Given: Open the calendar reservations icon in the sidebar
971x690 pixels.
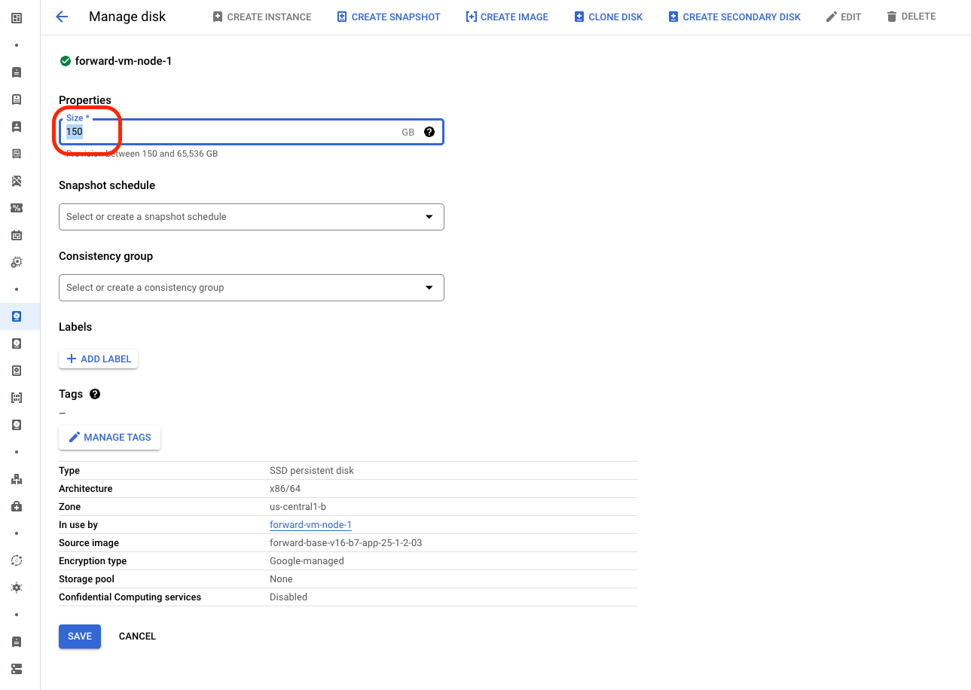Looking at the screenshot, I should (17, 235).
